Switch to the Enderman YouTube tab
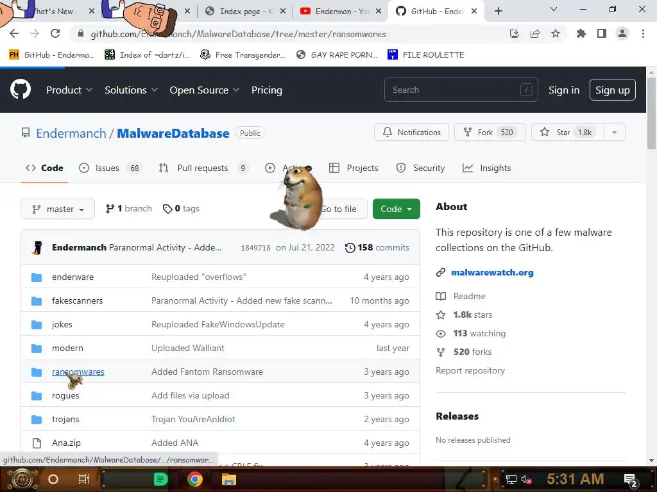The height and width of the screenshot is (492, 657). (x=335, y=12)
